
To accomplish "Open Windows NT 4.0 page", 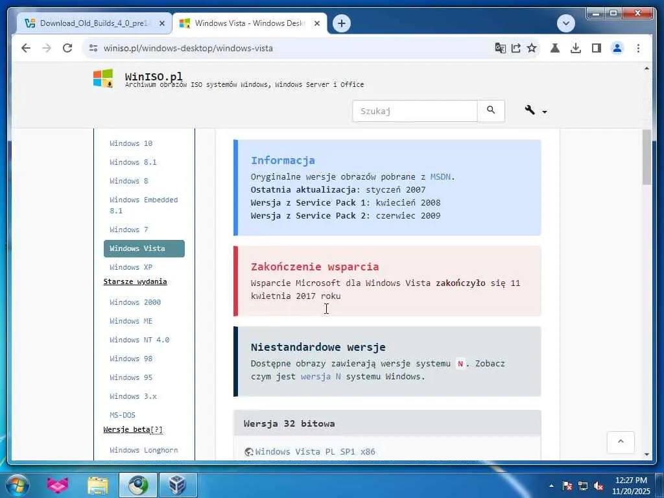I will point(139,340).
